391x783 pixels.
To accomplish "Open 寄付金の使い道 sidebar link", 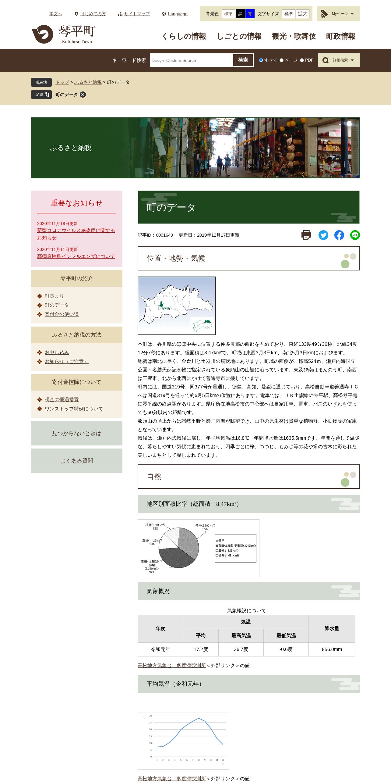I will pos(62,314).
